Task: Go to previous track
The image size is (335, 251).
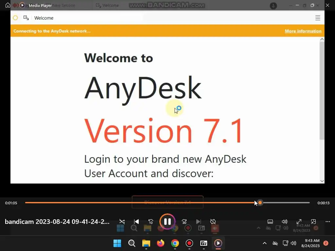Action: [136, 222]
